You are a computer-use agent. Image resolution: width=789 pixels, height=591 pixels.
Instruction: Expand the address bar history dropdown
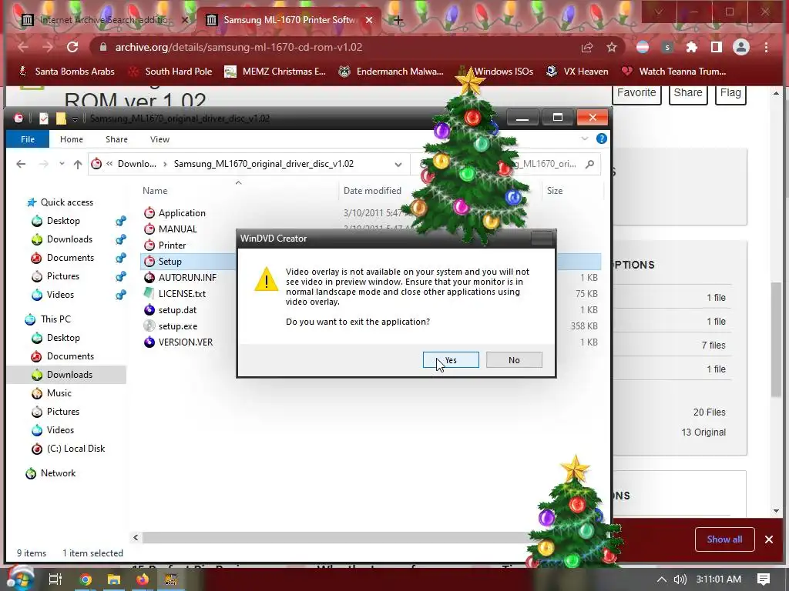[x=398, y=165]
